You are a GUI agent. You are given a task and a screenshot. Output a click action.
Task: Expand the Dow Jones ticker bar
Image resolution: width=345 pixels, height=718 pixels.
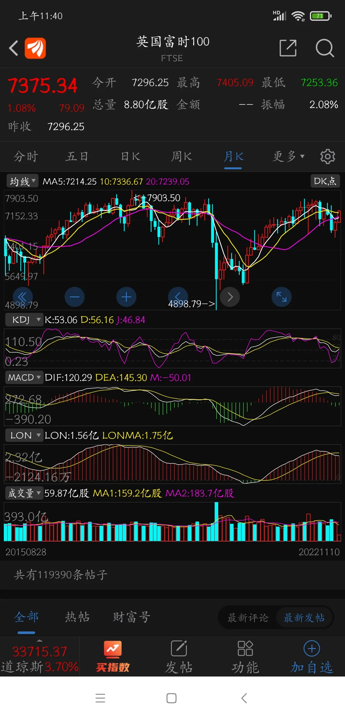coord(39,657)
